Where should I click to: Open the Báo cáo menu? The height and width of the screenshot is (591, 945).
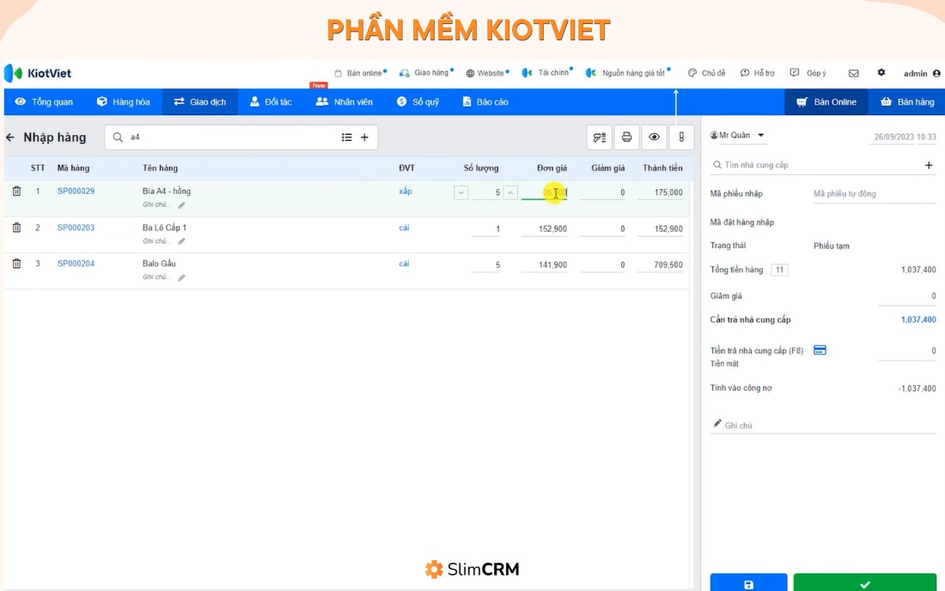[485, 102]
